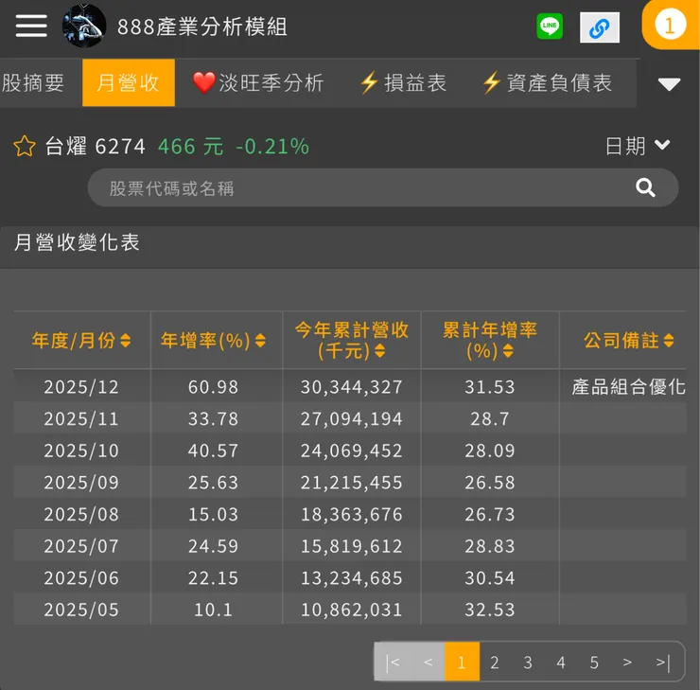Click the 產品組合優化 note
Viewport: 700px width, 690px height.
point(628,387)
